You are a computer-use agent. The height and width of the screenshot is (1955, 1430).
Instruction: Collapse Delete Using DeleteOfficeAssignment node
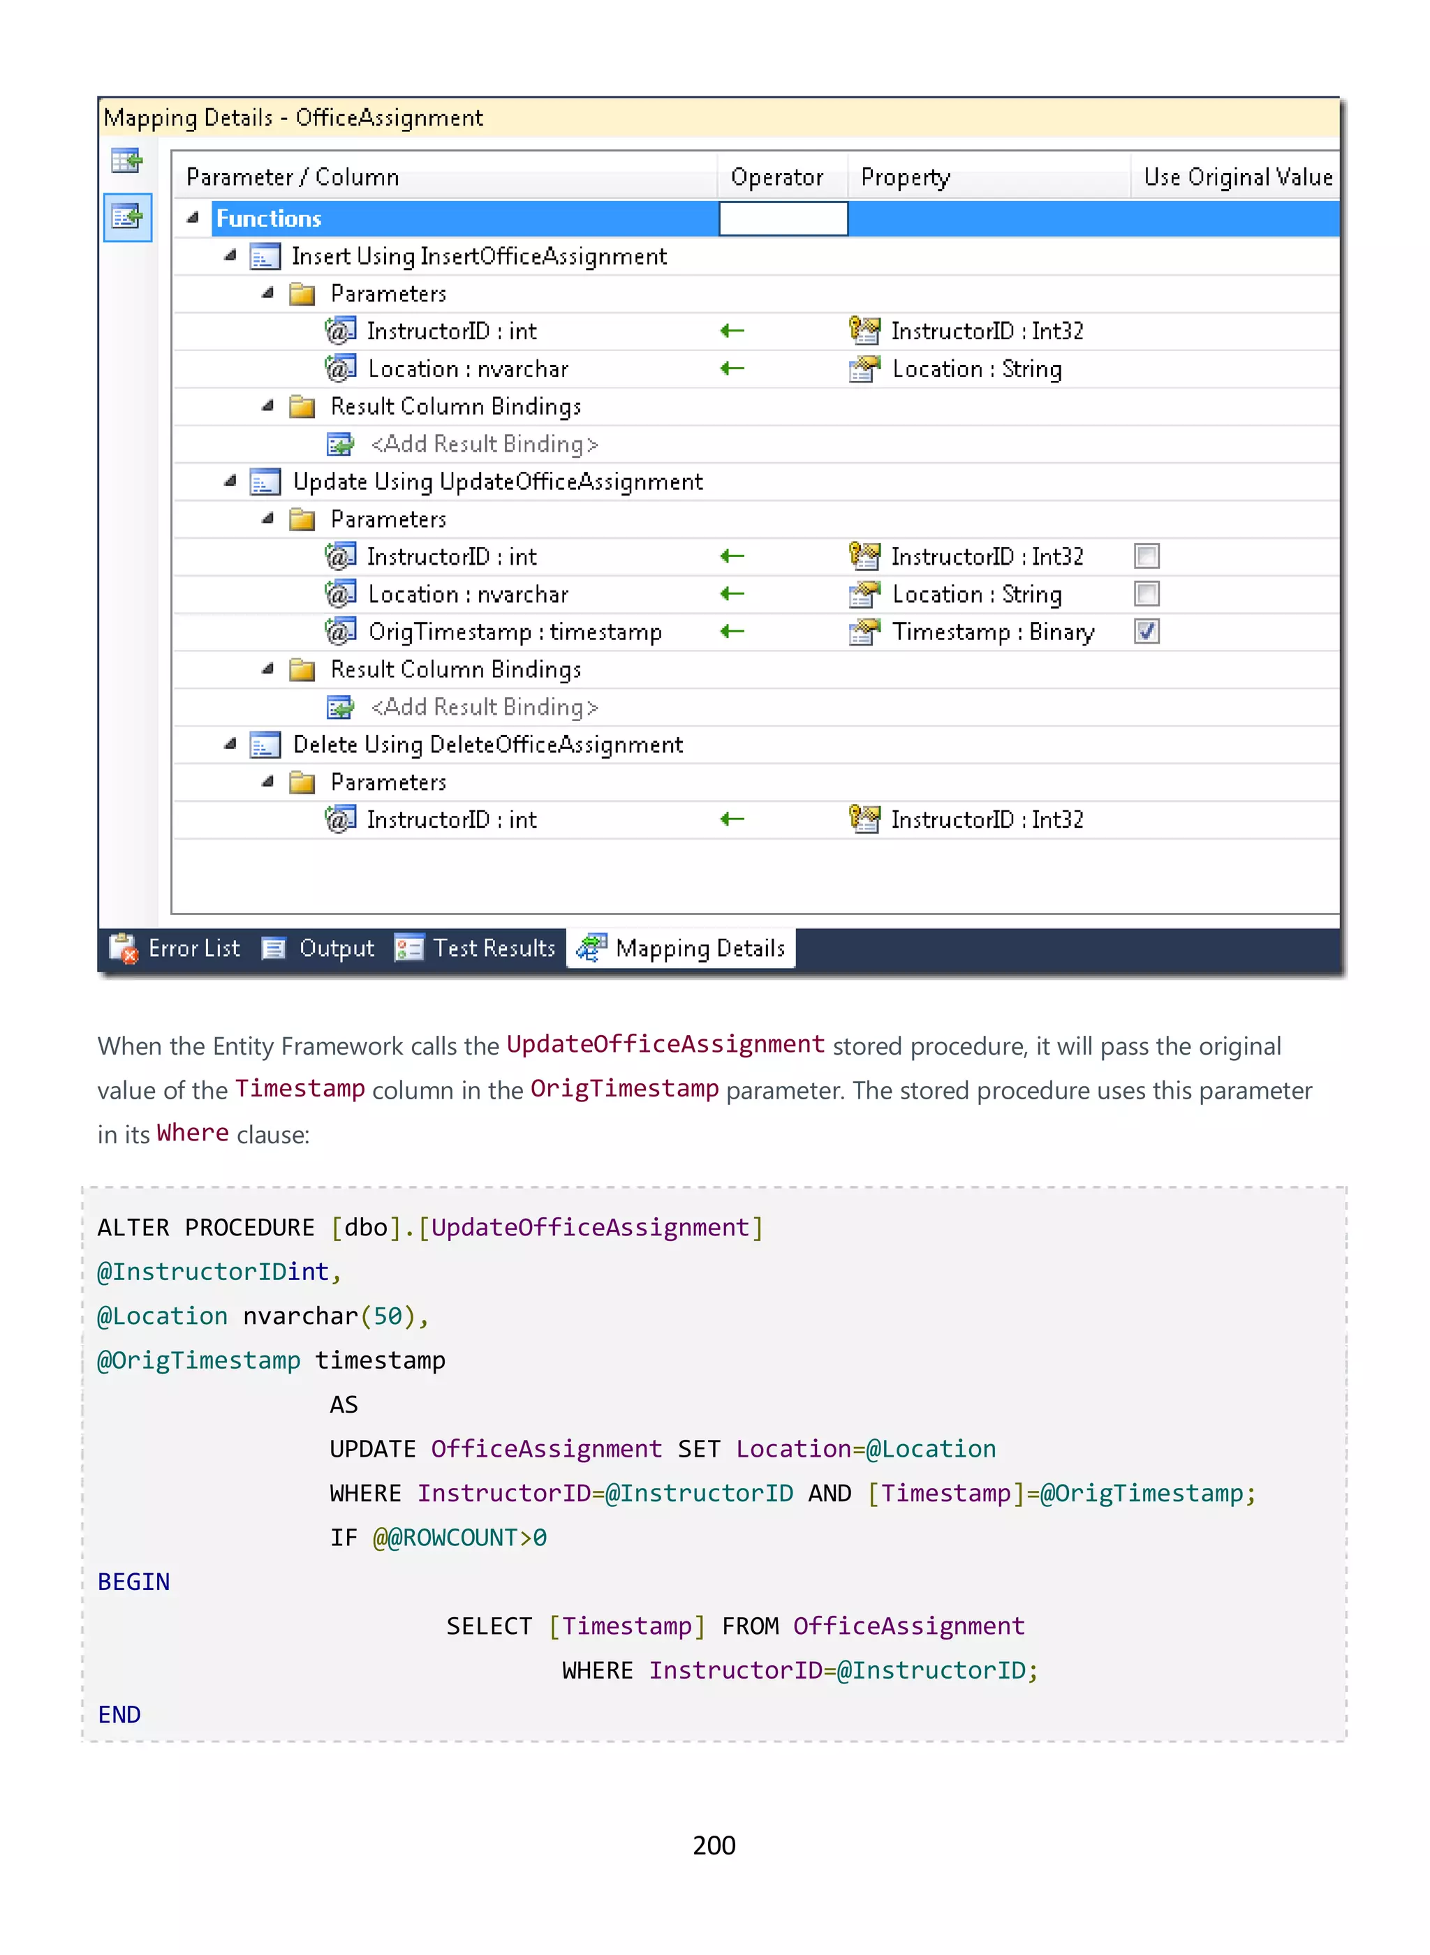click(230, 744)
